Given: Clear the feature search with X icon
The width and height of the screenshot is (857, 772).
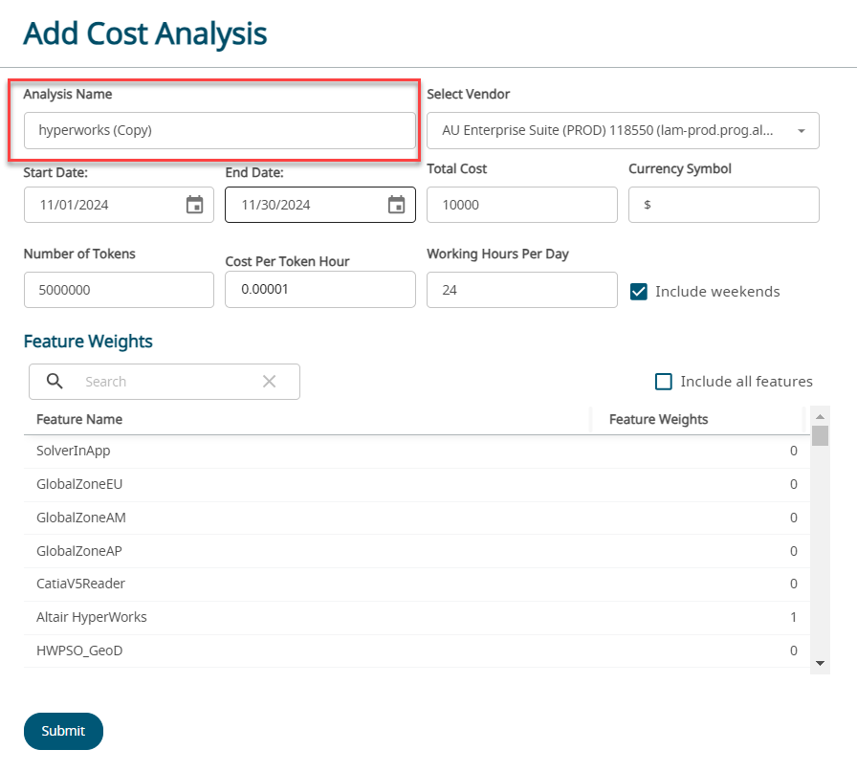Looking at the screenshot, I should tap(269, 382).
